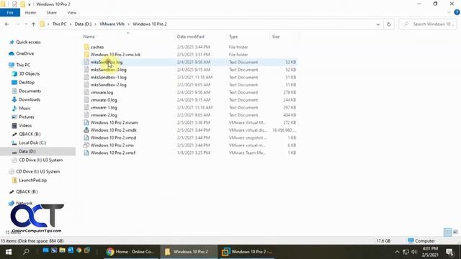Open QBACK (B:) under This PC
The height and width of the screenshot is (259, 461).
click(30, 135)
